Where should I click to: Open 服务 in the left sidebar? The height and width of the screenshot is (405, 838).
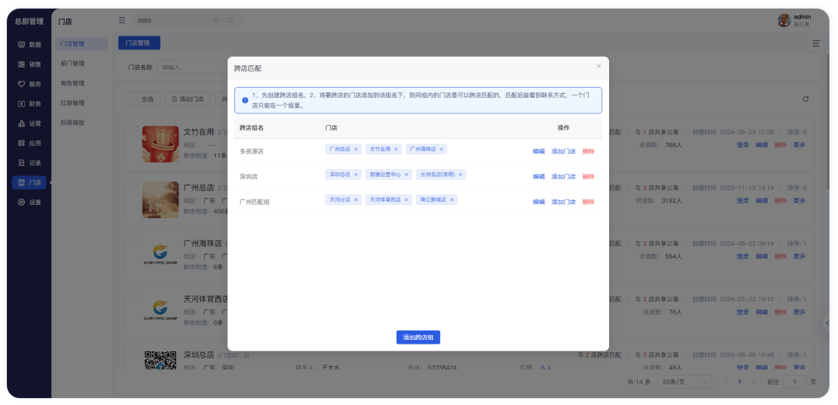(29, 84)
